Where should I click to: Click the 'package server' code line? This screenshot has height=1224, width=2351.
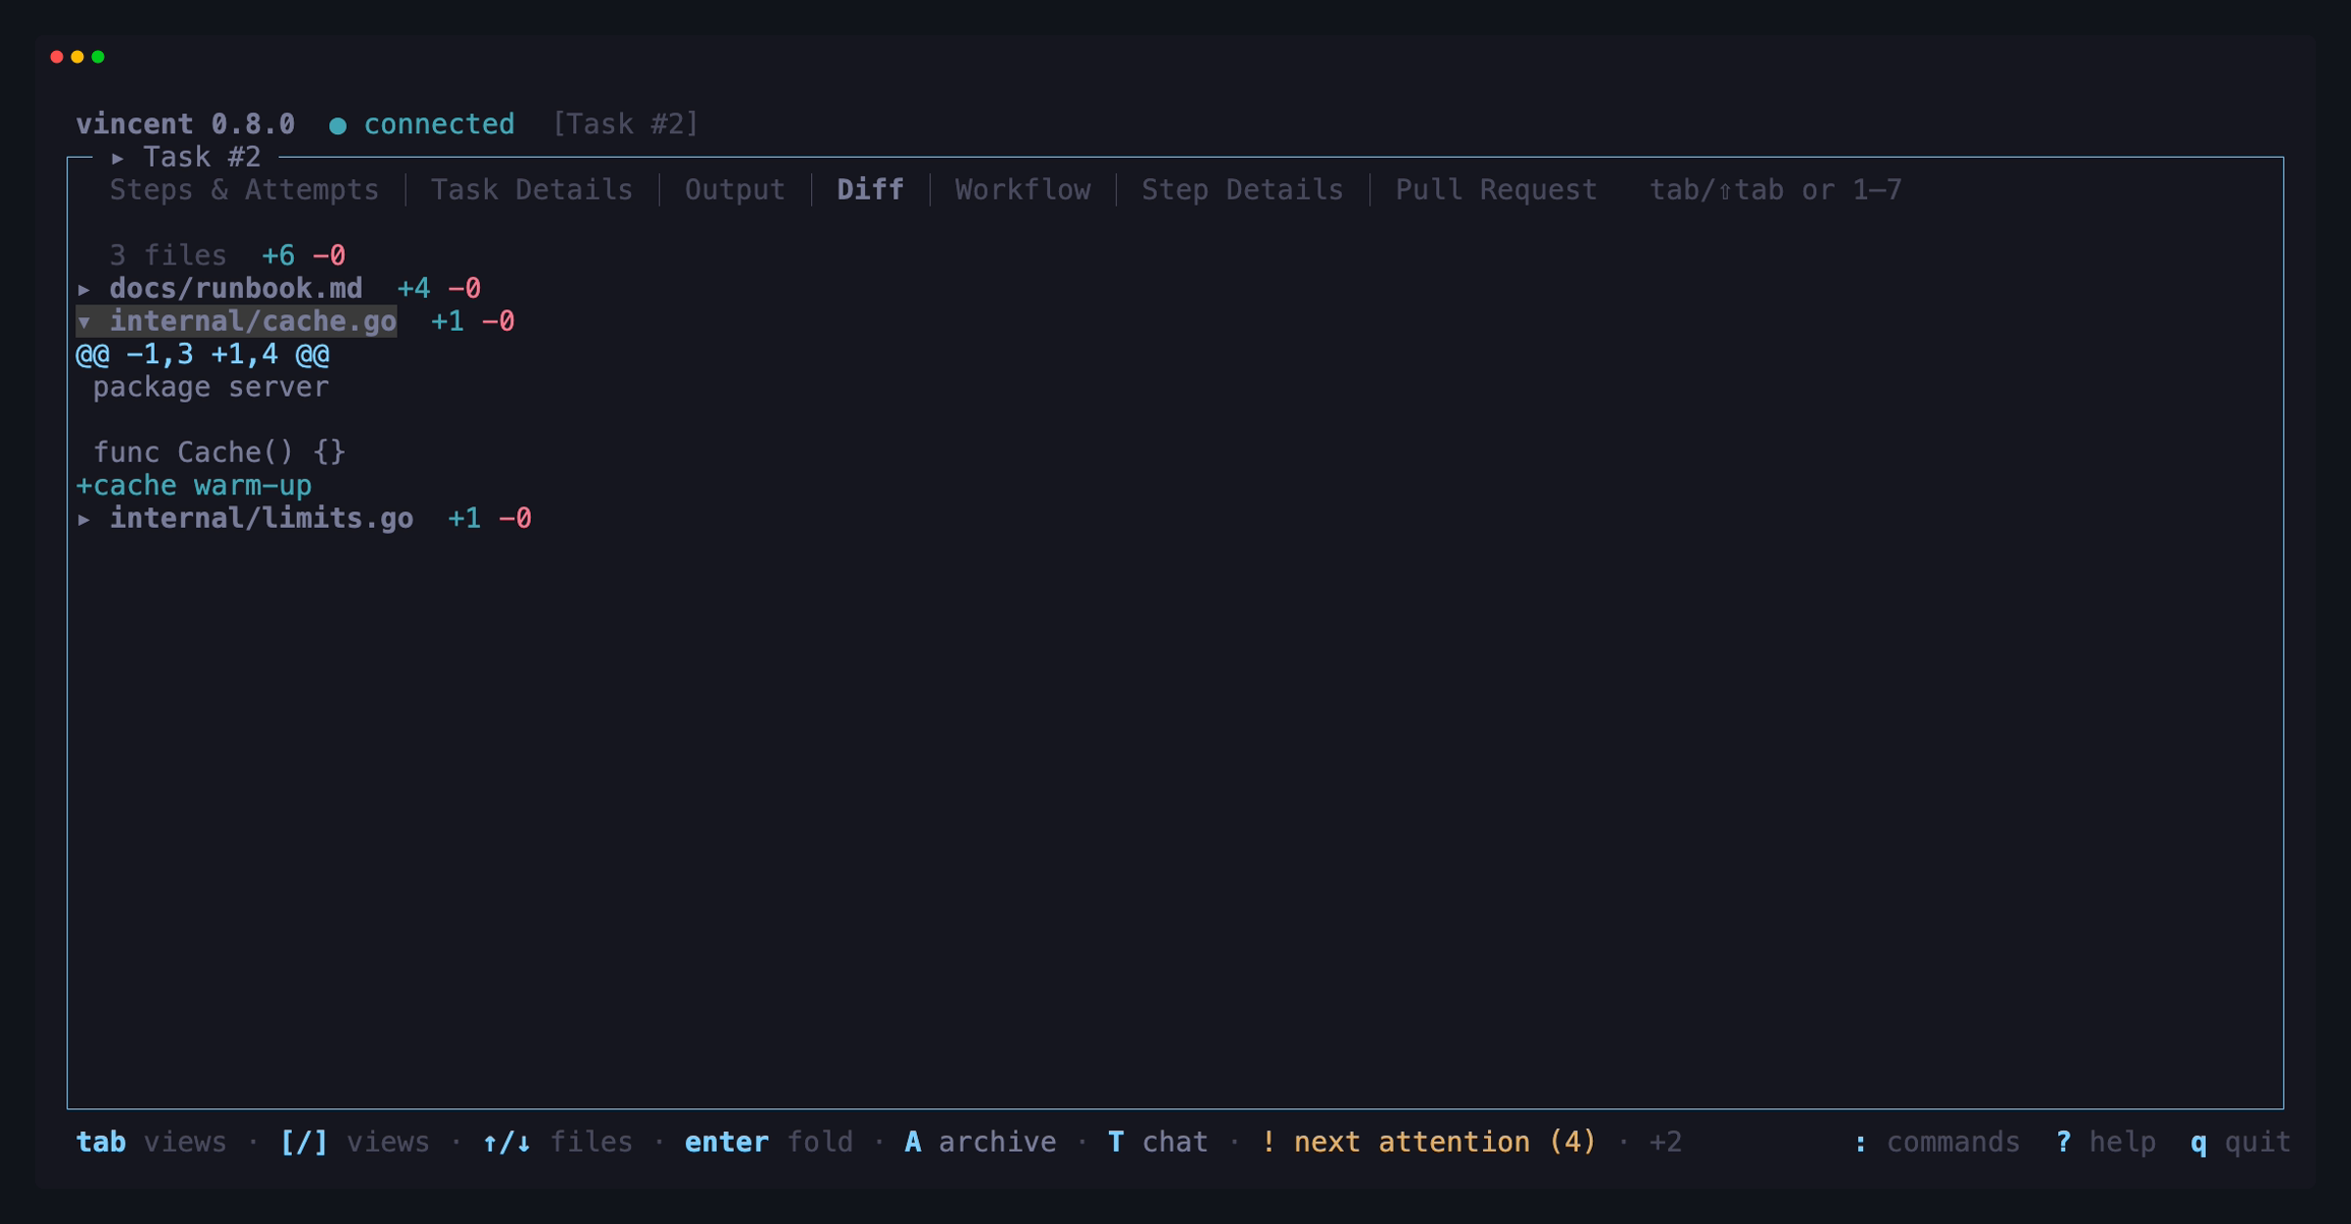211,388
